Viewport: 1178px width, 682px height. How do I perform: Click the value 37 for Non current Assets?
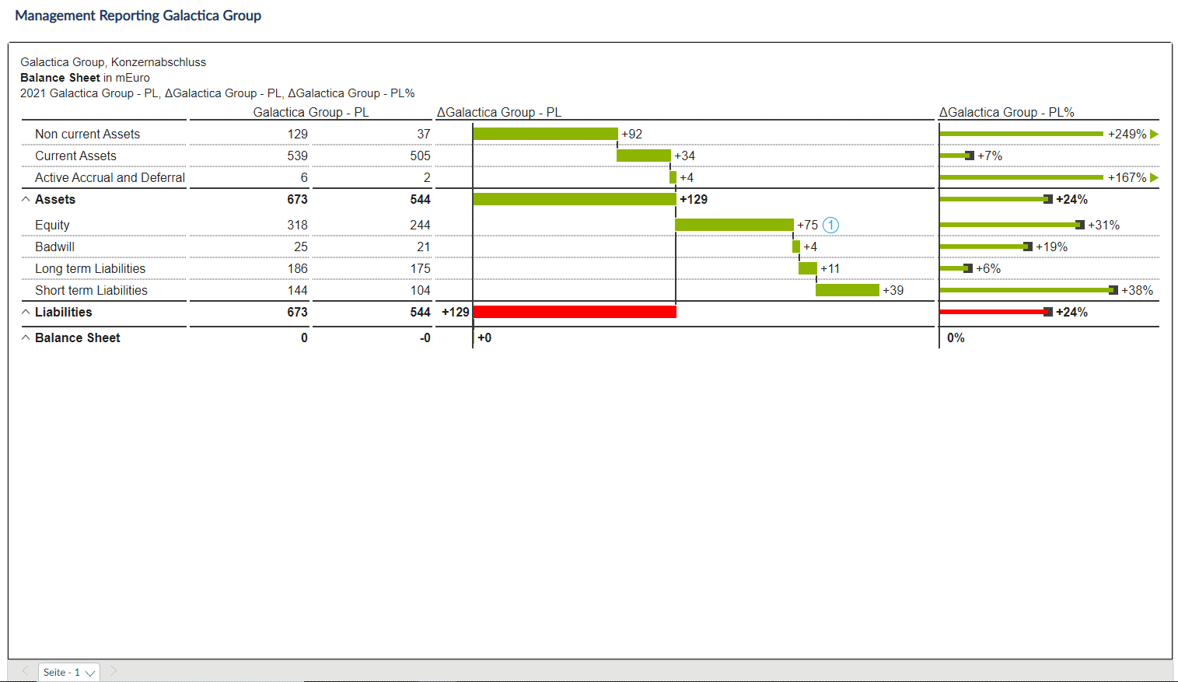tap(424, 134)
